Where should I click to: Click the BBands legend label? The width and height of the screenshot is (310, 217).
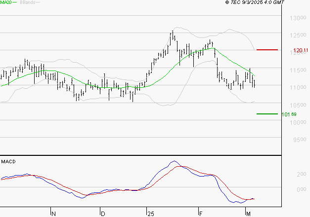coord(28,2)
